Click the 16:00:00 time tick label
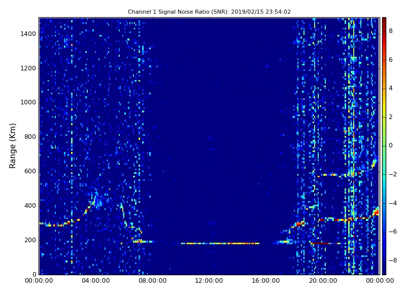Image resolution: width=406 pixels, height=304 pixels. pyautogui.click(x=266, y=281)
